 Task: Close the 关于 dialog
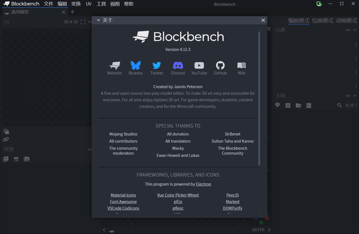point(263,20)
